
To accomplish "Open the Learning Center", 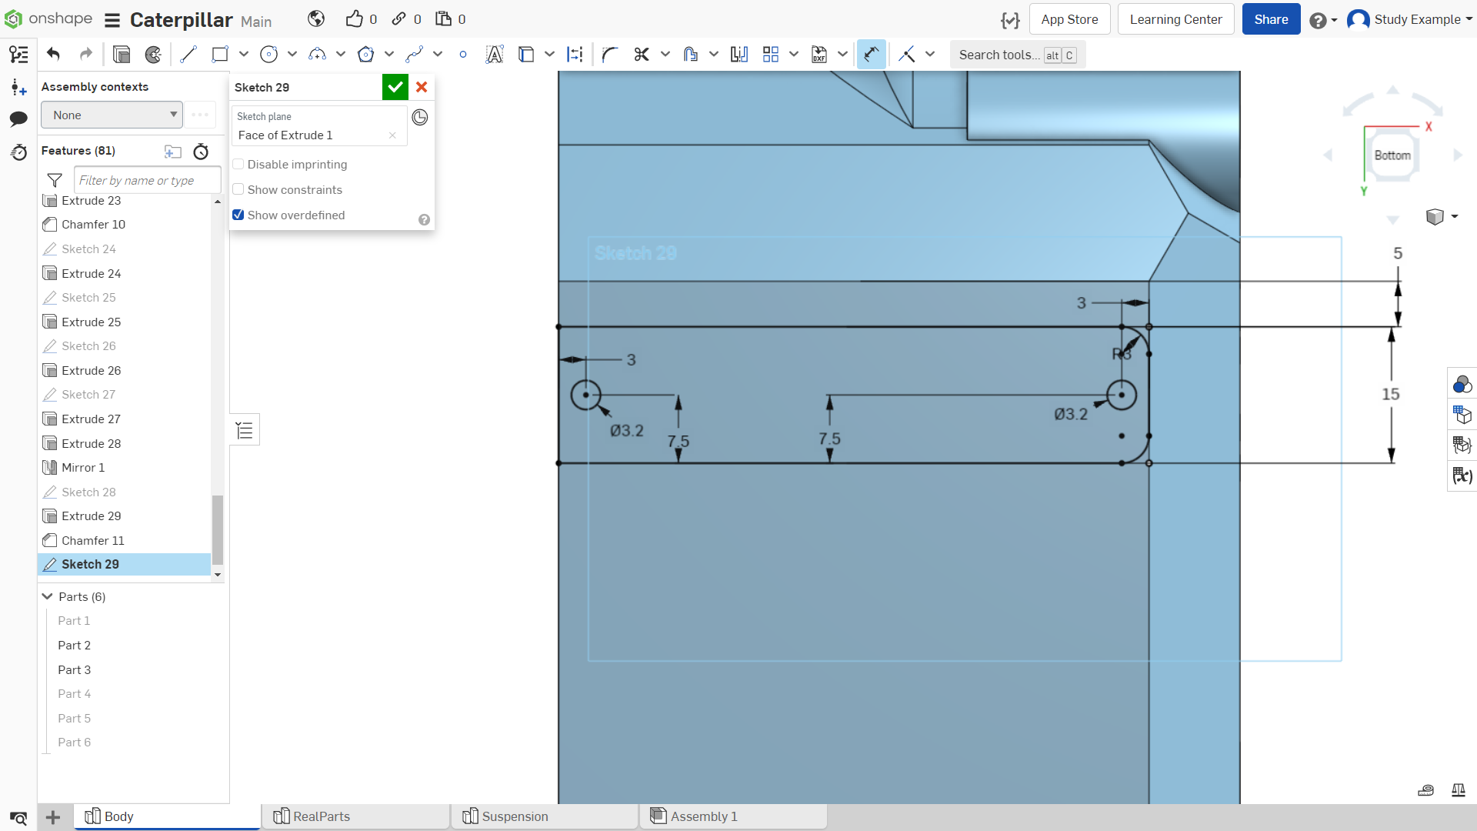I will pyautogui.click(x=1175, y=19).
